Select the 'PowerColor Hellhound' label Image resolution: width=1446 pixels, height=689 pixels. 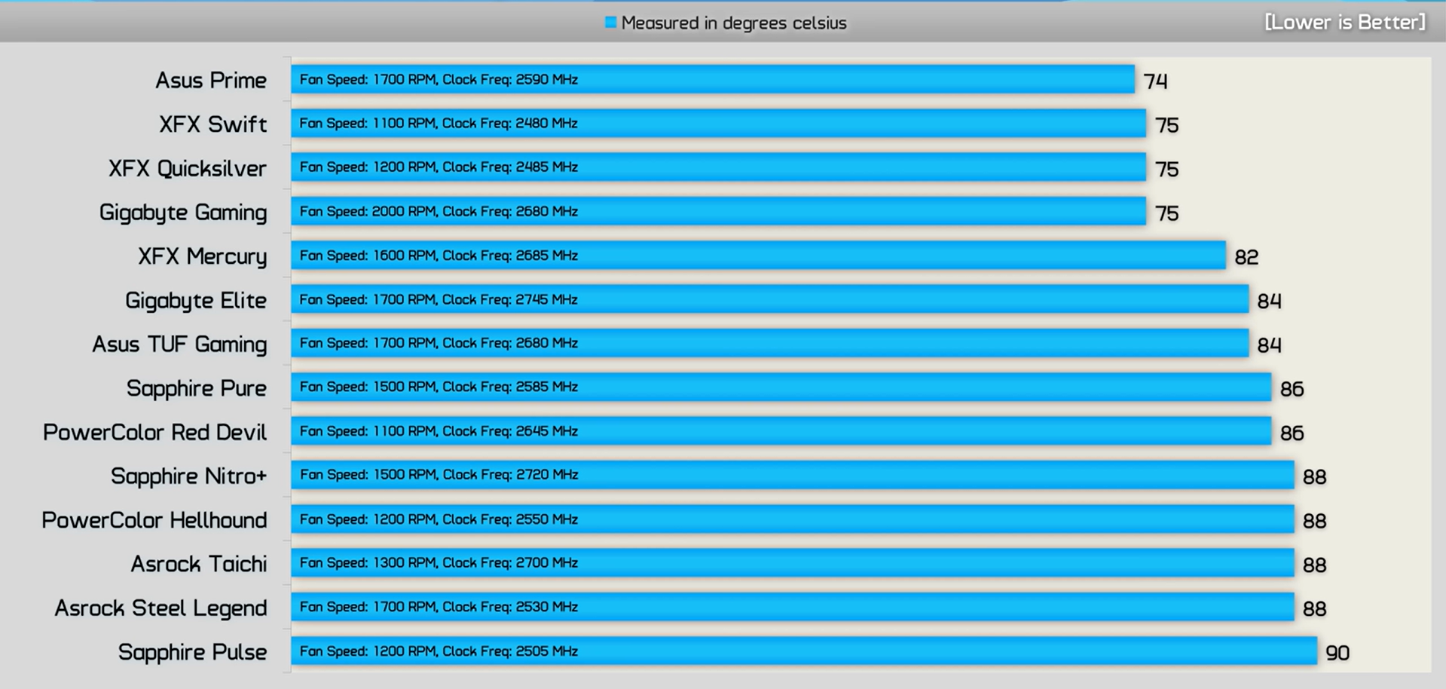(154, 520)
